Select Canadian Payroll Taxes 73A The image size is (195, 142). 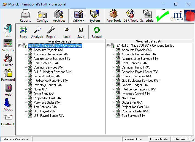140,72
